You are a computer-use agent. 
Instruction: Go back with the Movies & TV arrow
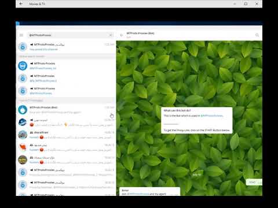(x=21, y=3)
